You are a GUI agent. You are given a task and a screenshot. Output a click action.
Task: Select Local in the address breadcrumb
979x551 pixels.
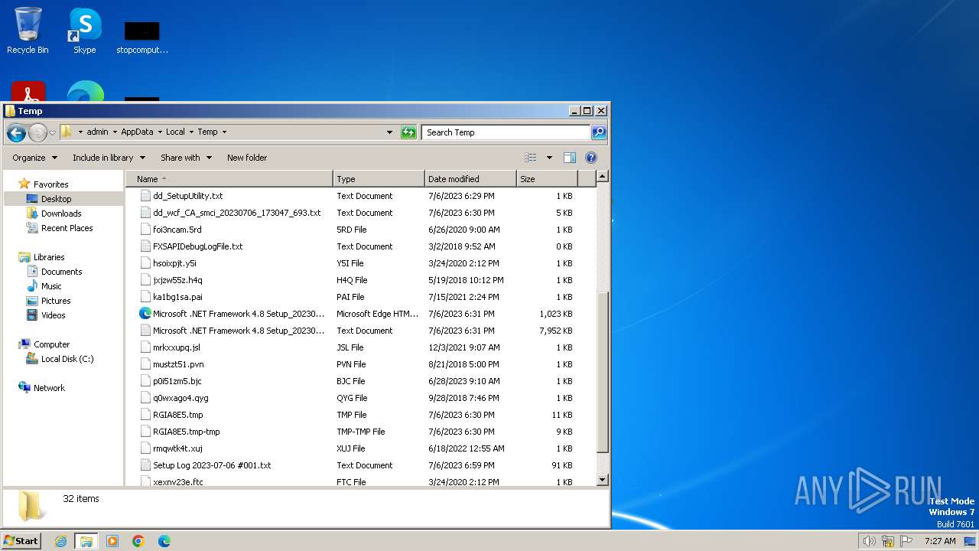175,132
